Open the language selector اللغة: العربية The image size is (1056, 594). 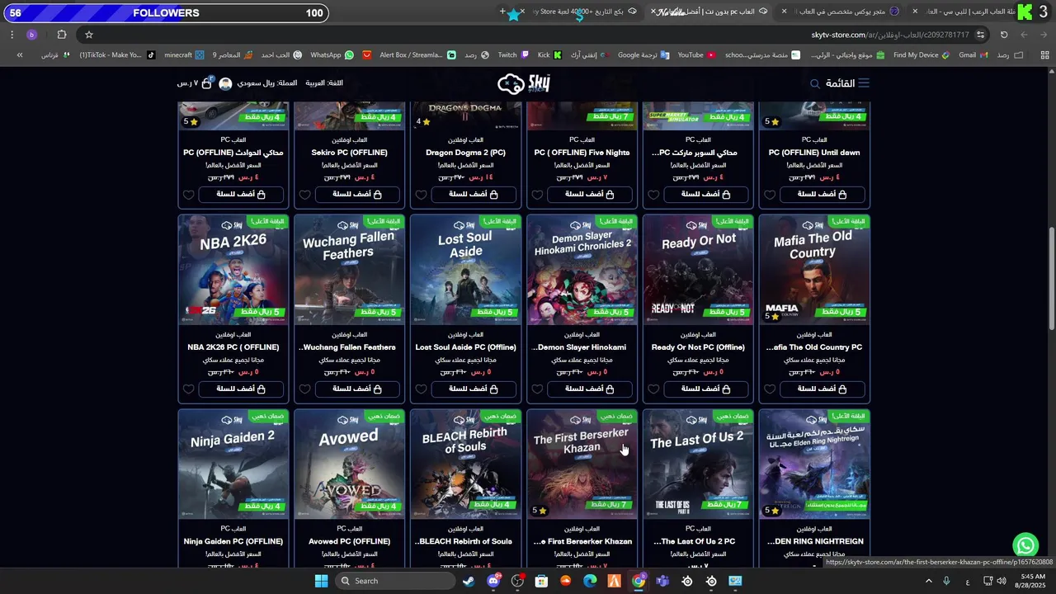click(x=324, y=83)
